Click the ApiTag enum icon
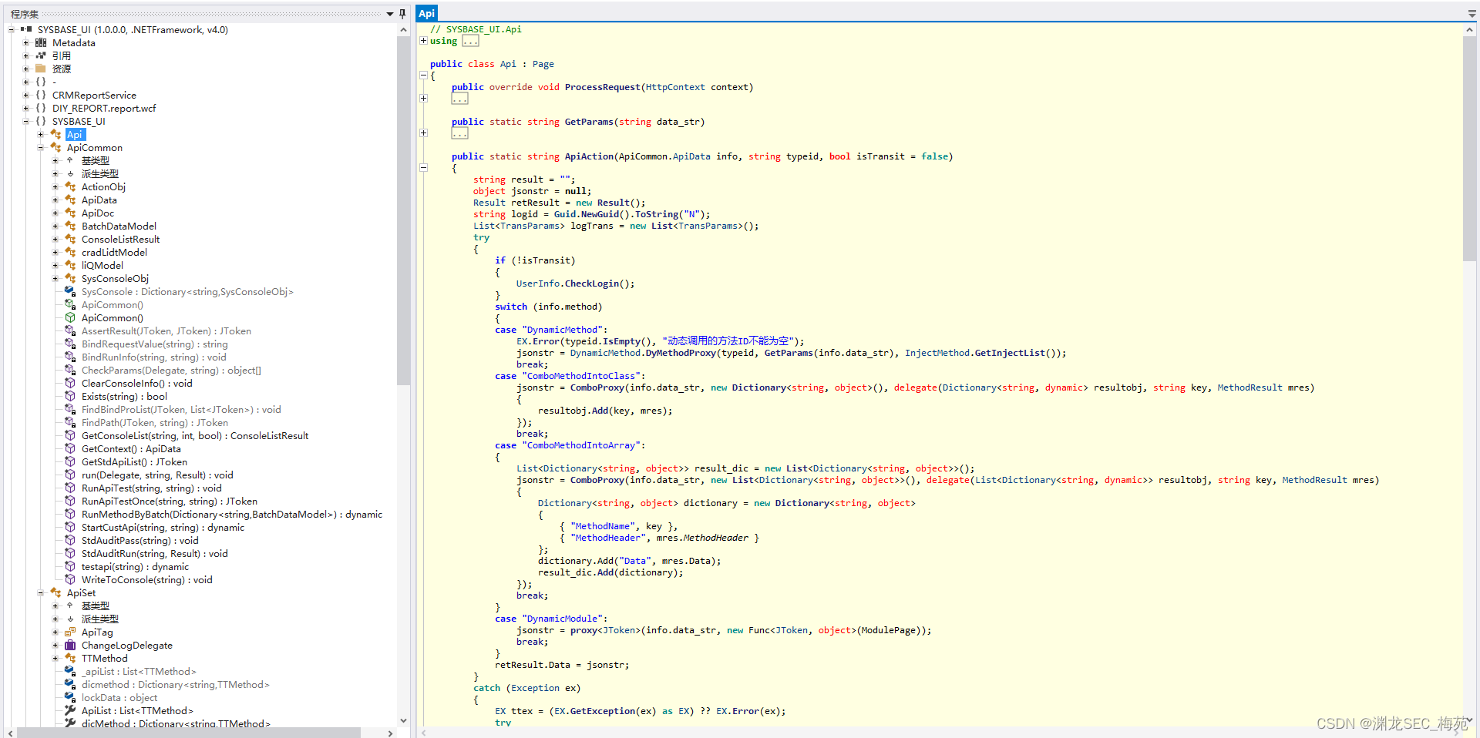Viewport: 1480px width, 738px height. (x=70, y=632)
